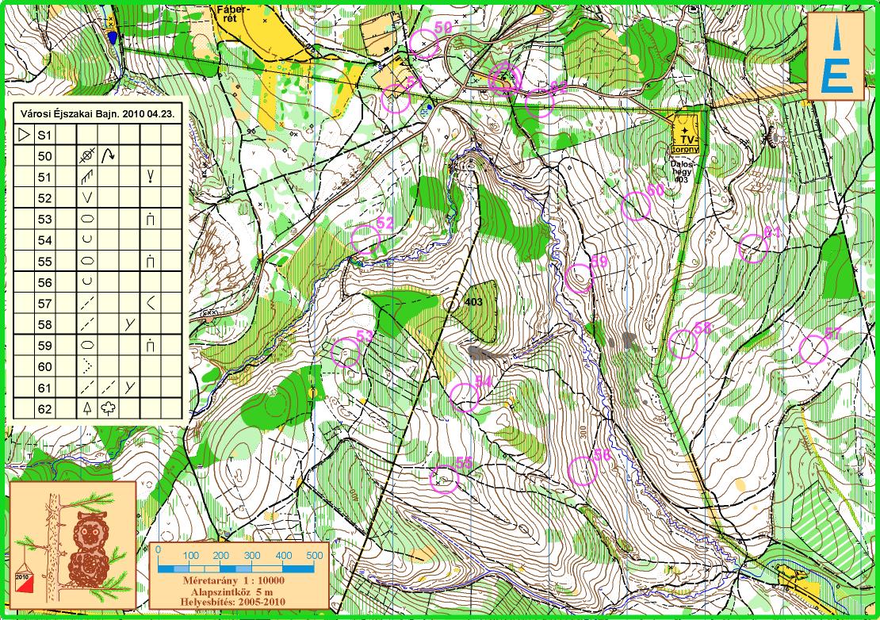Select the dotted-box symbol in row 55
Viewport: 880px width, 620px height.
tap(151, 261)
